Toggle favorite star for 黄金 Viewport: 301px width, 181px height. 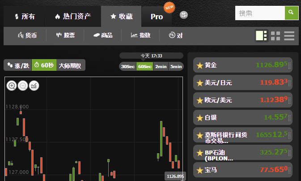[200, 65]
